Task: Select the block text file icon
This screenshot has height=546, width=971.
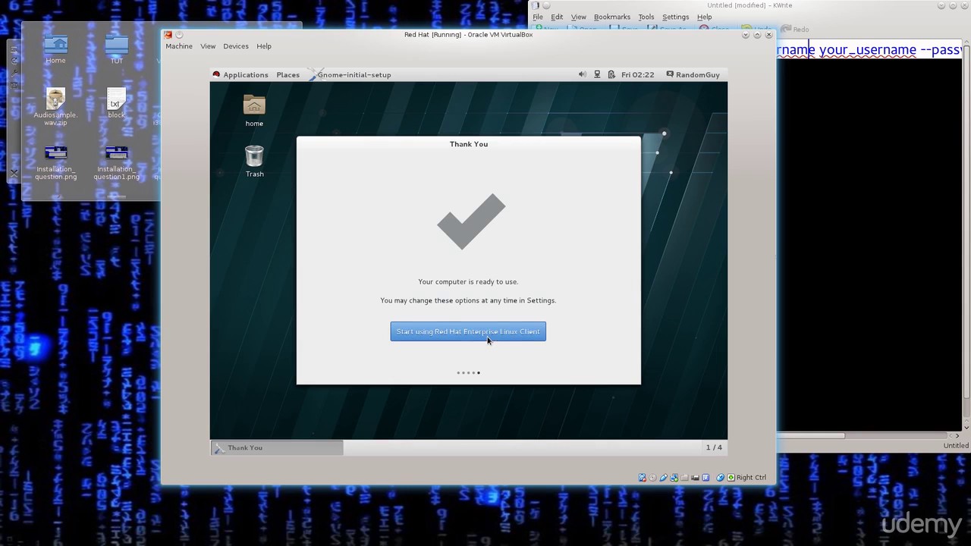Action: 116,103
